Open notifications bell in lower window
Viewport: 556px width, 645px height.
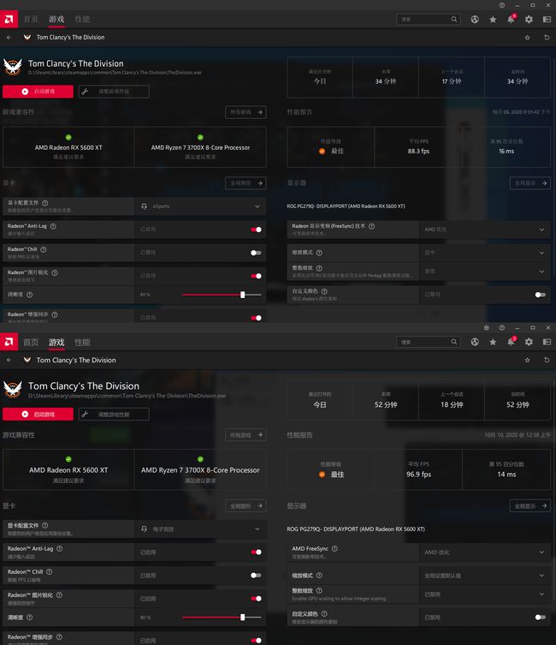pos(511,342)
